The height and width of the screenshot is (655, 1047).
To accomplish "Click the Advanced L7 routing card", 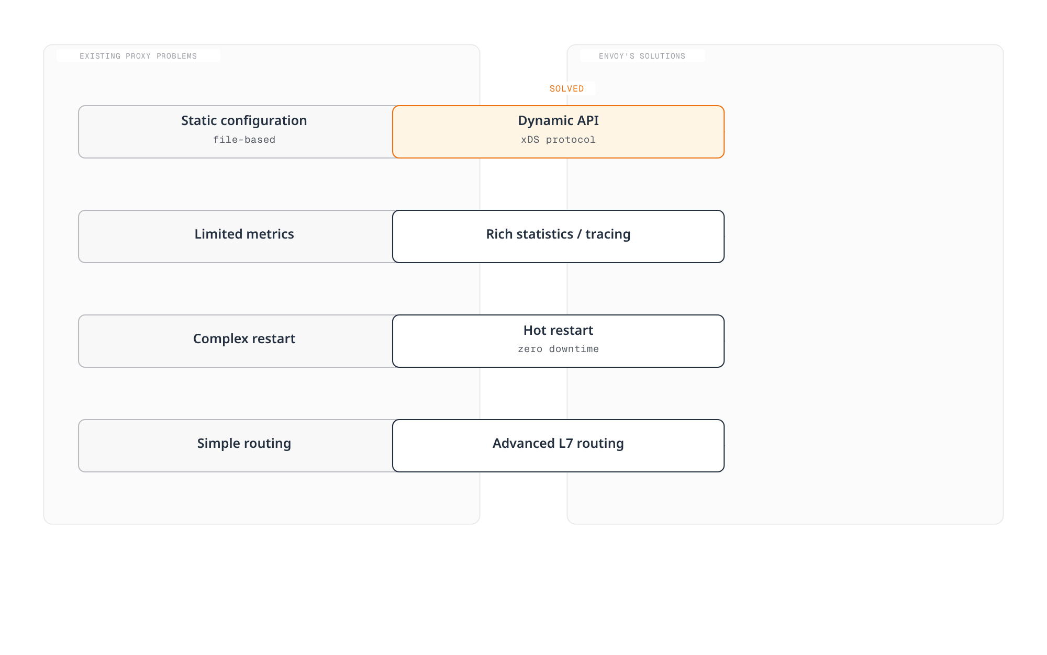I will (x=558, y=446).
